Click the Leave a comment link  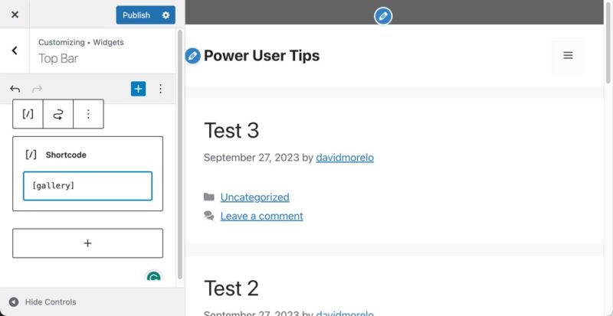[x=261, y=216]
